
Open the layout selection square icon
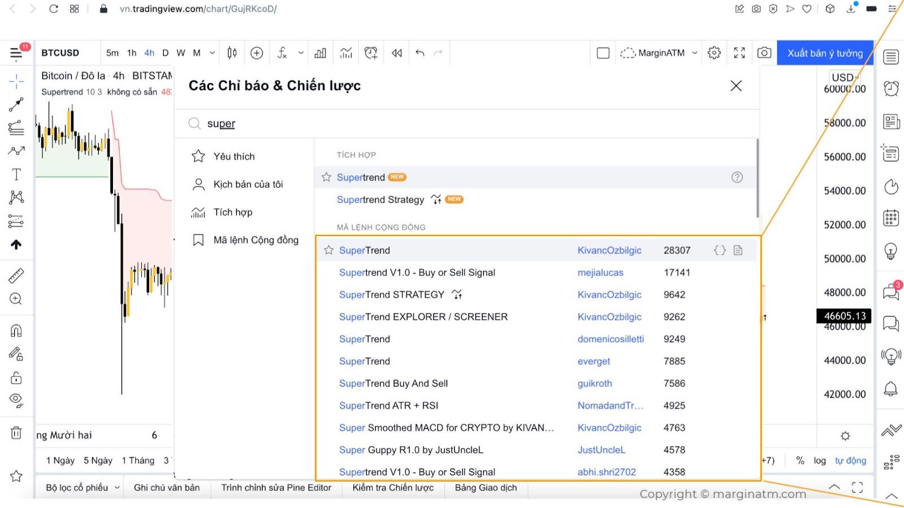(603, 53)
